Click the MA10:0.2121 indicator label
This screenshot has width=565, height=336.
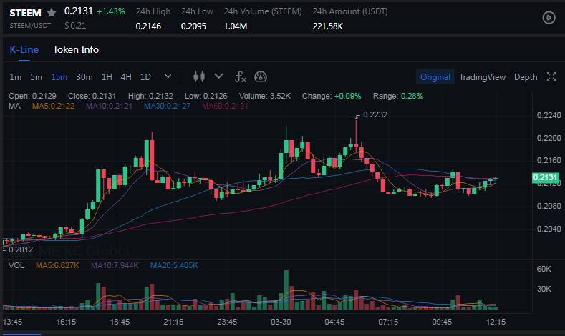click(x=109, y=106)
